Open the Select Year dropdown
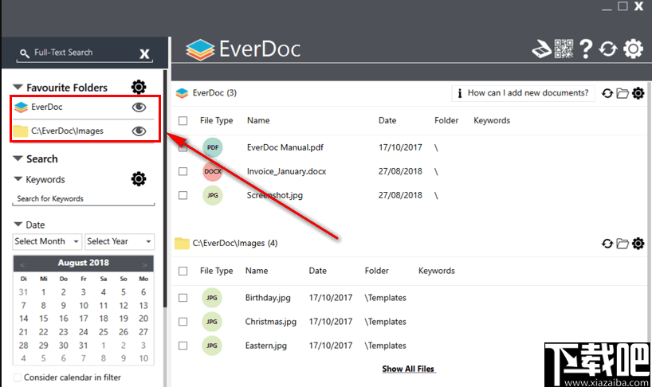This screenshot has height=387, width=652. [120, 241]
